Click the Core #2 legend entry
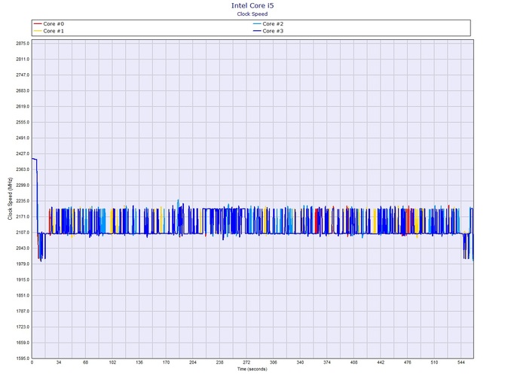 tap(268, 24)
